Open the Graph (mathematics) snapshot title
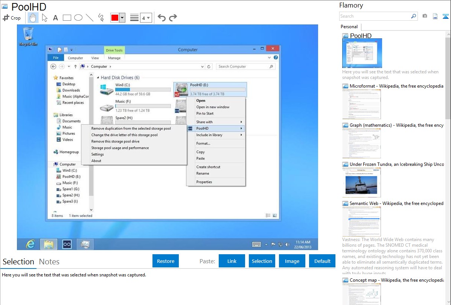The width and height of the screenshot is (451, 305). coord(396,125)
